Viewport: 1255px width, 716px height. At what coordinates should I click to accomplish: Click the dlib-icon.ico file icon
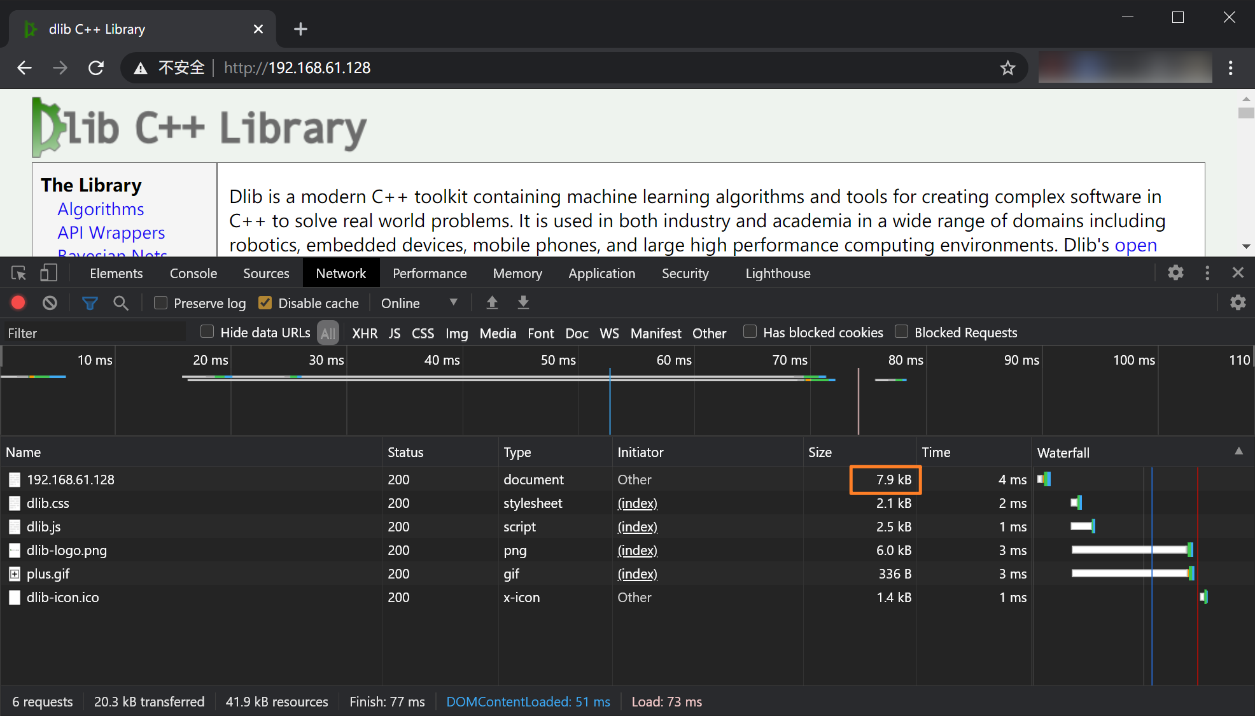(15, 598)
